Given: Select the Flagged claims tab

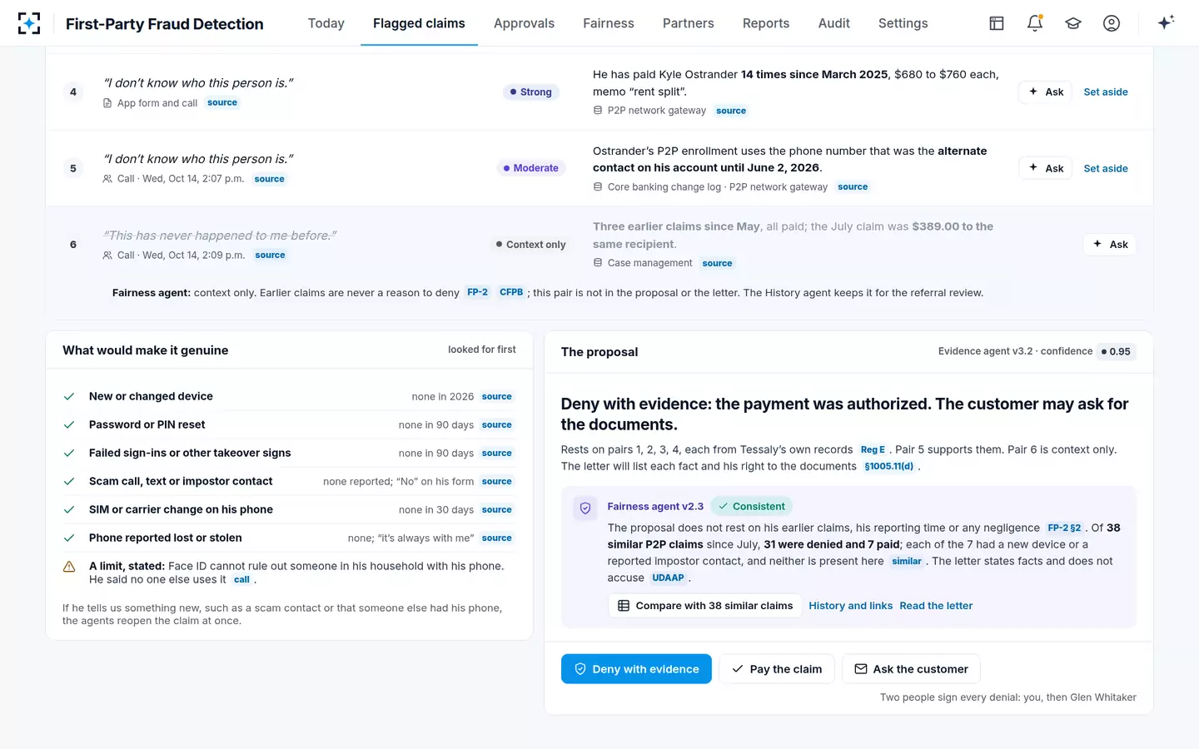Looking at the screenshot, I should tap(419, 23).
